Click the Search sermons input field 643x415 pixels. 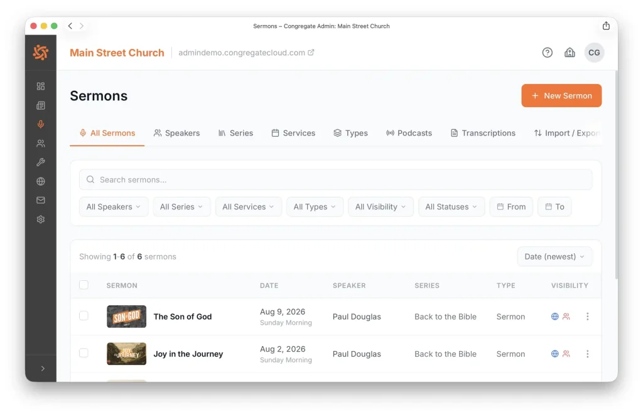click(x=336, y=180)
